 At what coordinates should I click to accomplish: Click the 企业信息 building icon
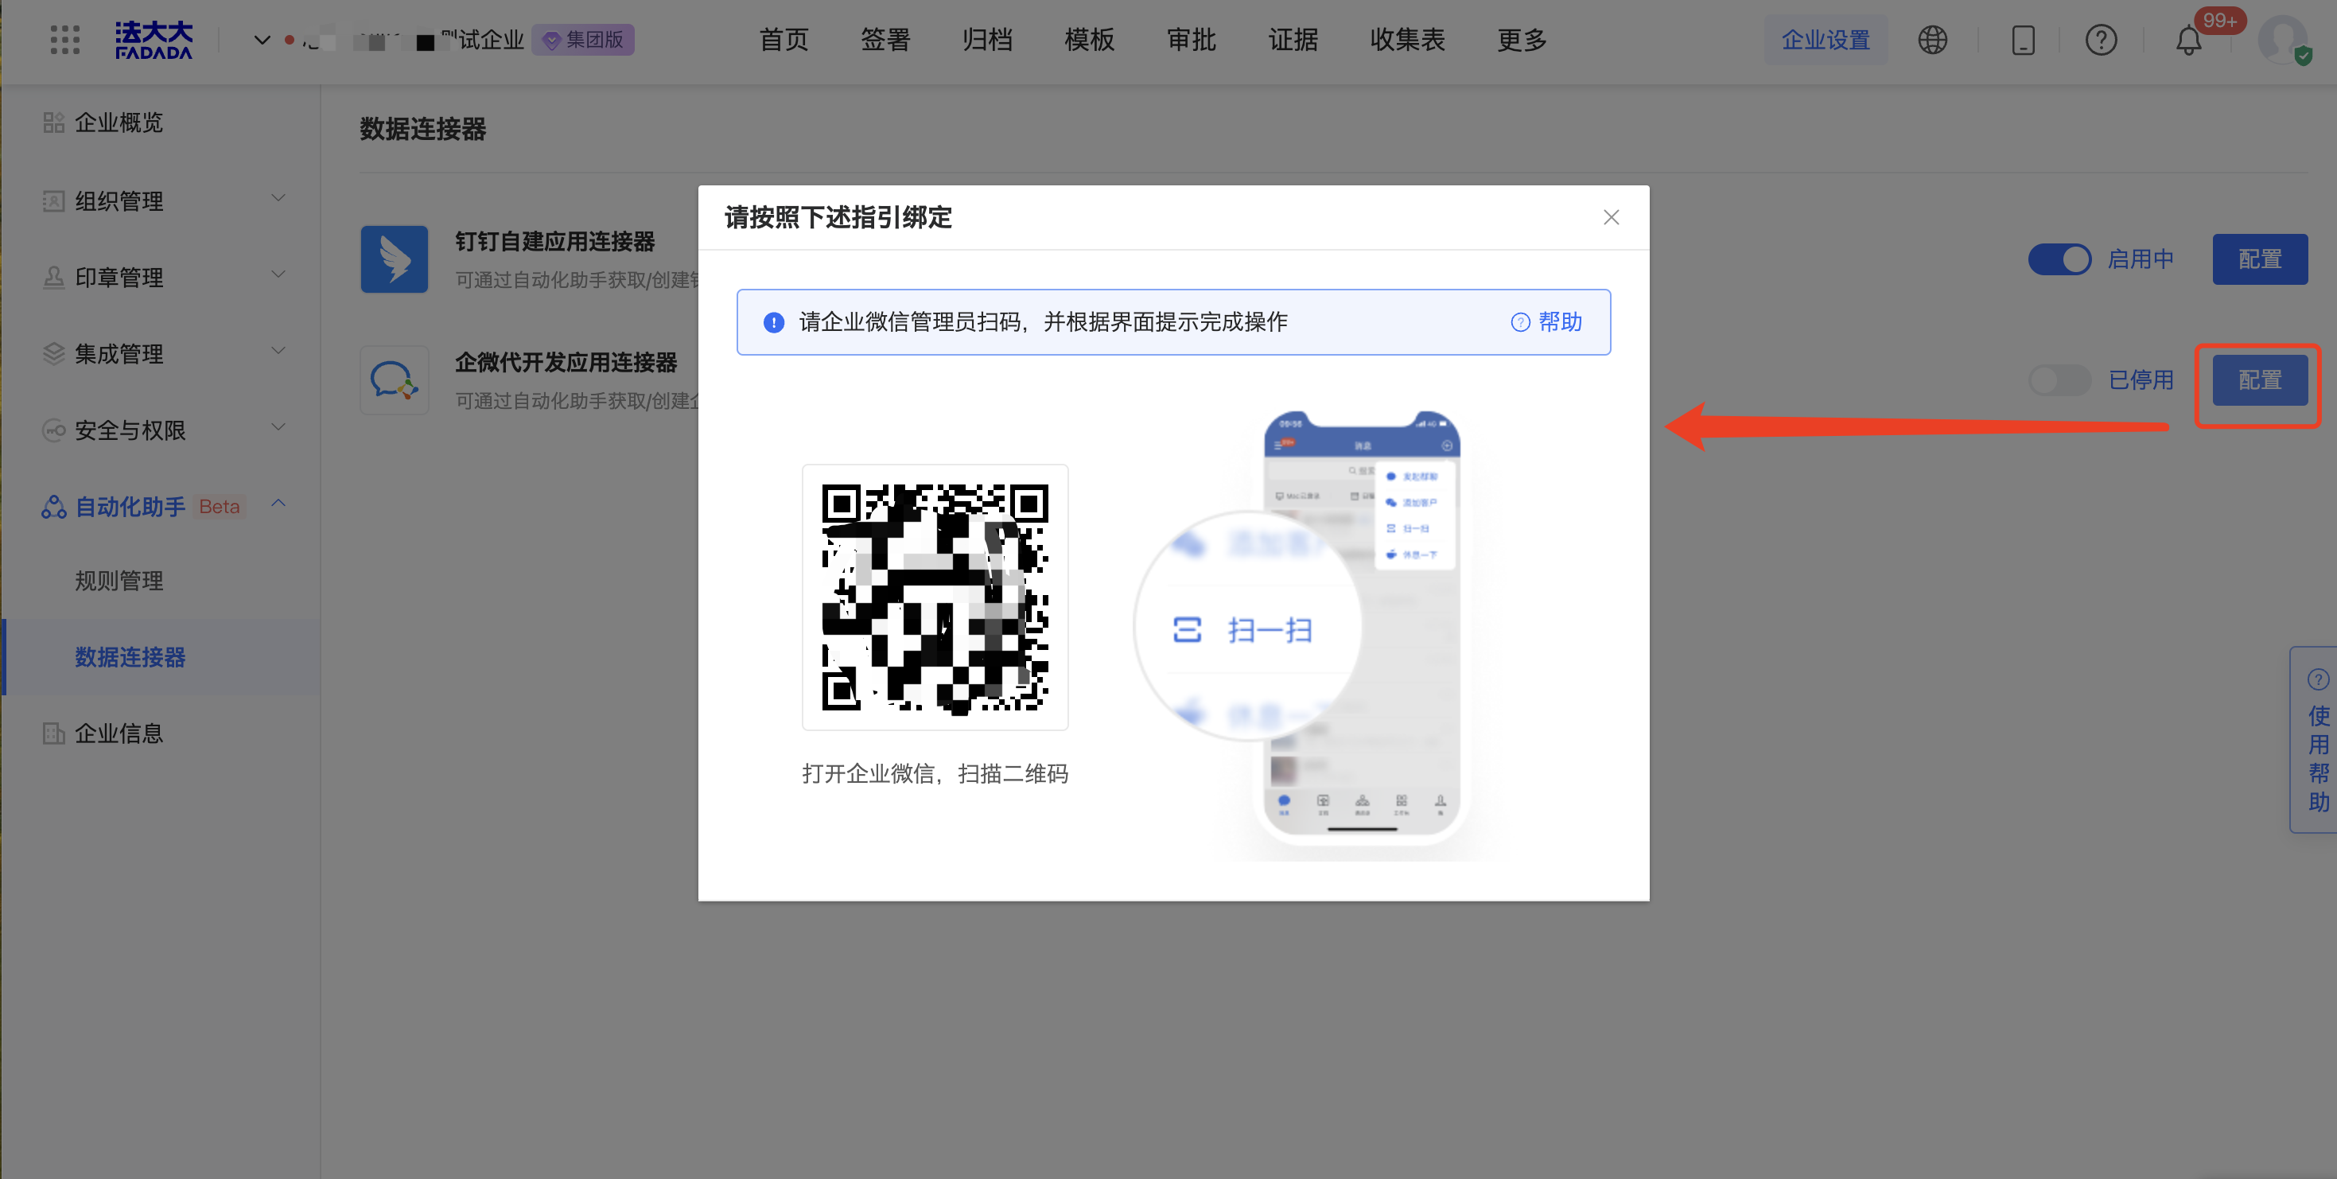pyautogui.click(x=53, y=733)
